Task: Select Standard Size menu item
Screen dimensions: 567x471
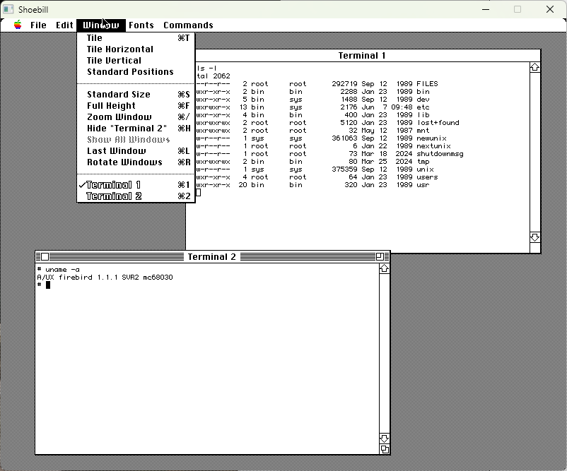Action: (136, 95)
